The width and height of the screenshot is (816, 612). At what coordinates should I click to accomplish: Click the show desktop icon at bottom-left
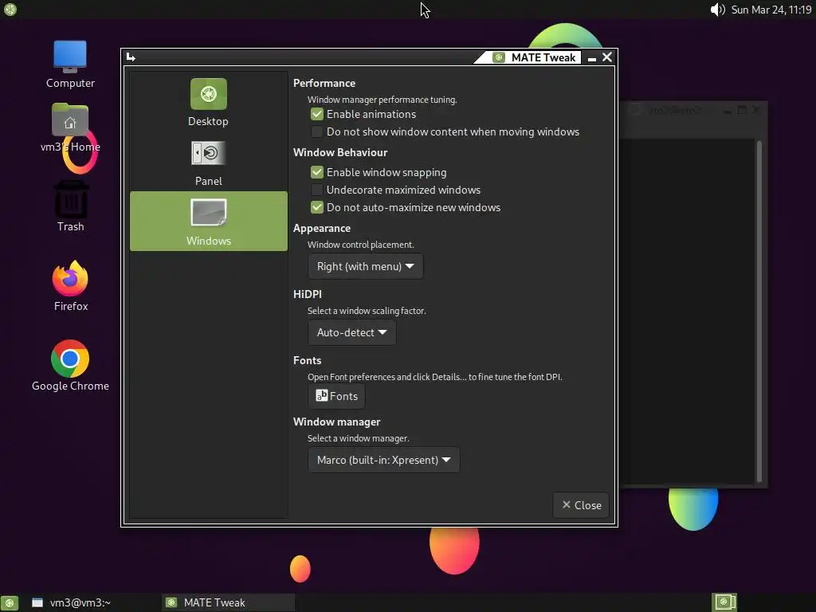(x=10, y=602)
